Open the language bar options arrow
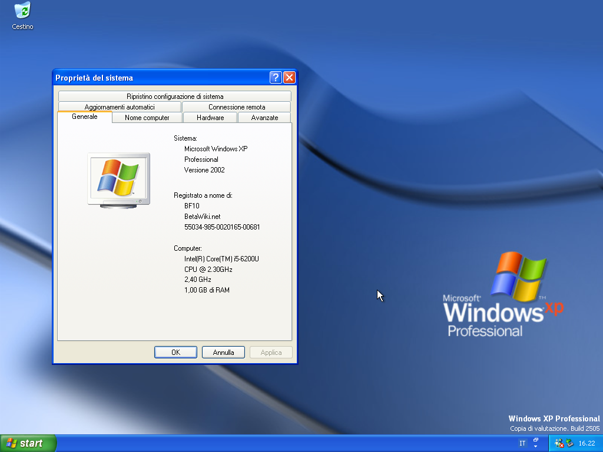The image size is (603, 452). (x=536, y=447)
